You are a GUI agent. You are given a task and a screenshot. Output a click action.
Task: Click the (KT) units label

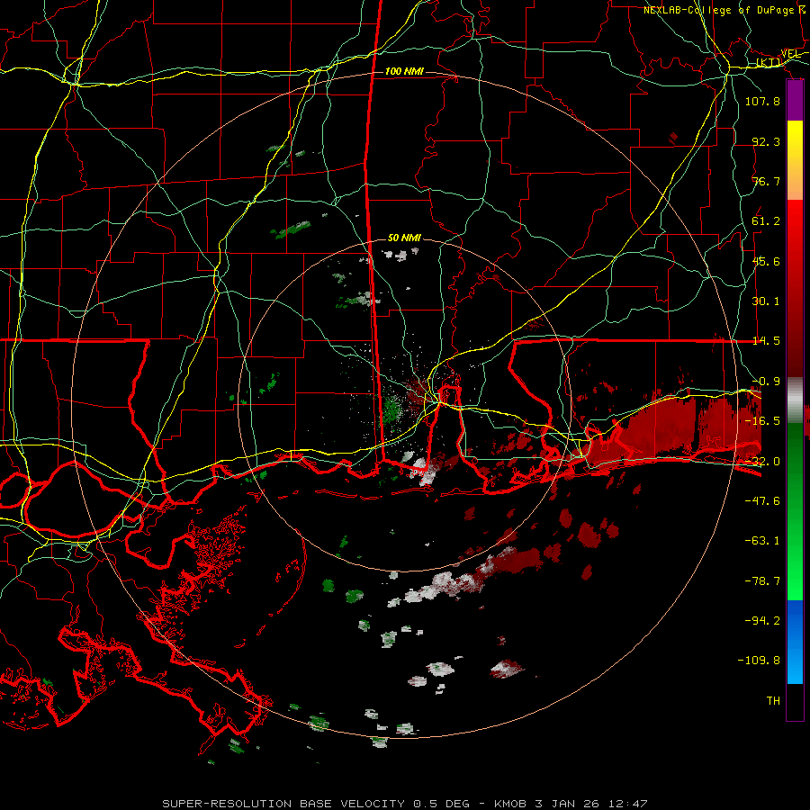pos(769,62)
